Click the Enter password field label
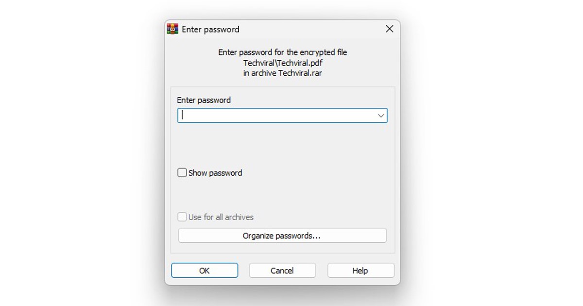The image size is (583, 306). click(x=204, y=100)
